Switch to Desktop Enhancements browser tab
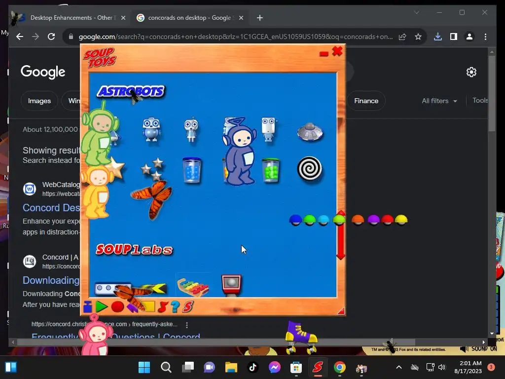Viewport: 505px width, 379px height. 73,18
